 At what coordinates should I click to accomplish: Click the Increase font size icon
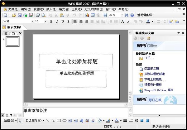click(x=123, y=22)
